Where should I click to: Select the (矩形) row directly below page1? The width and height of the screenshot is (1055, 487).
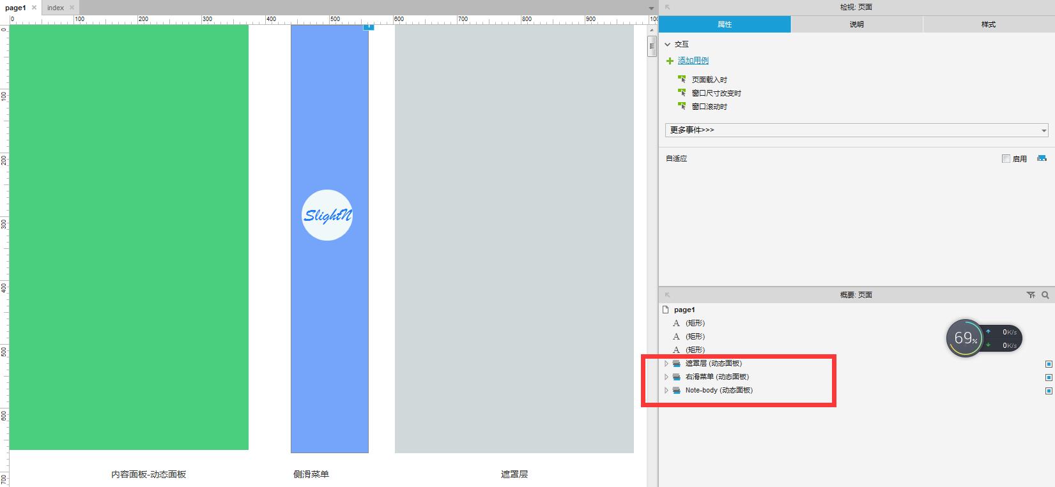click(x=695, y=323)
